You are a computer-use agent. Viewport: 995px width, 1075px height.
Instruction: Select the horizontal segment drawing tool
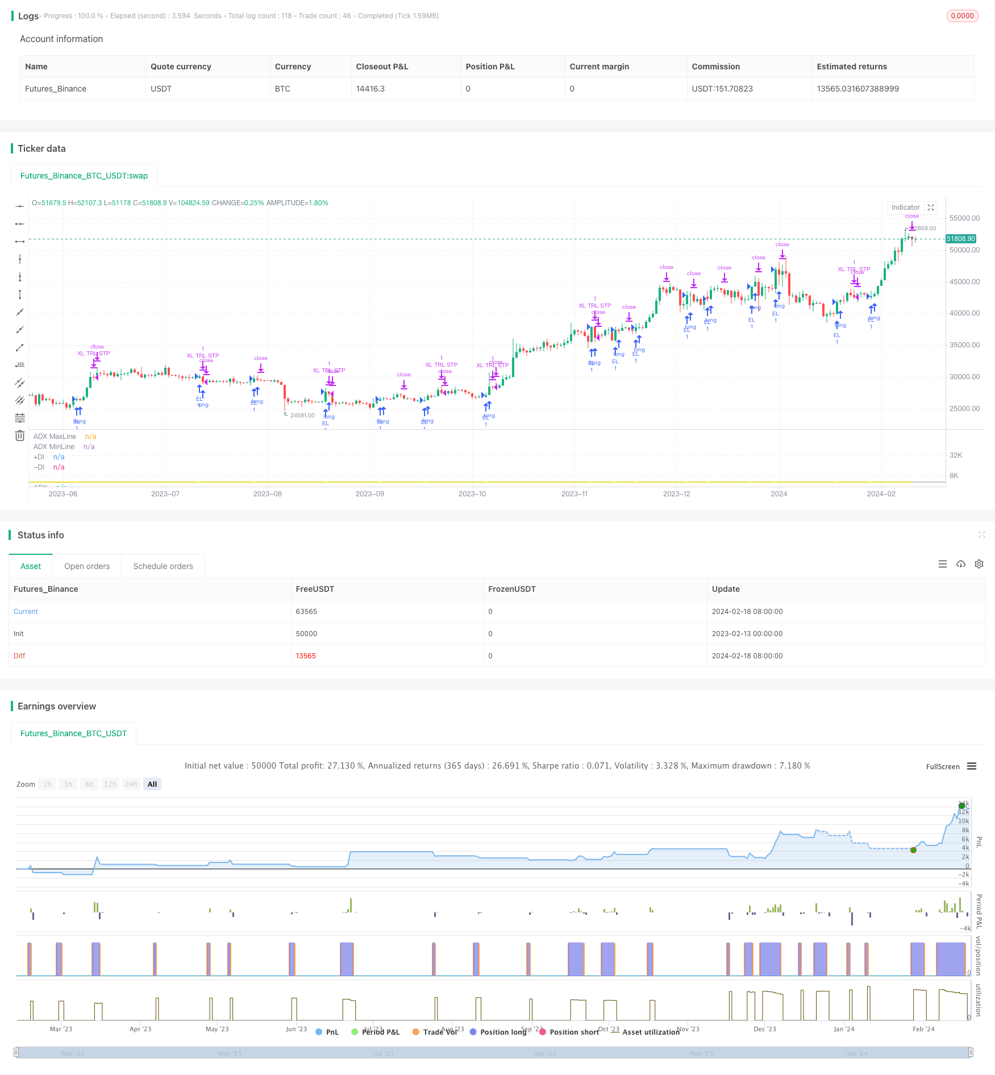pyautogui.click(x=20, y=242)
